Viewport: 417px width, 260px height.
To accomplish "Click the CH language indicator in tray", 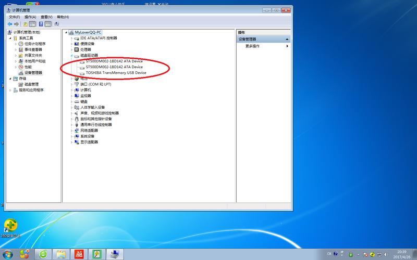I will coord(329,254).
